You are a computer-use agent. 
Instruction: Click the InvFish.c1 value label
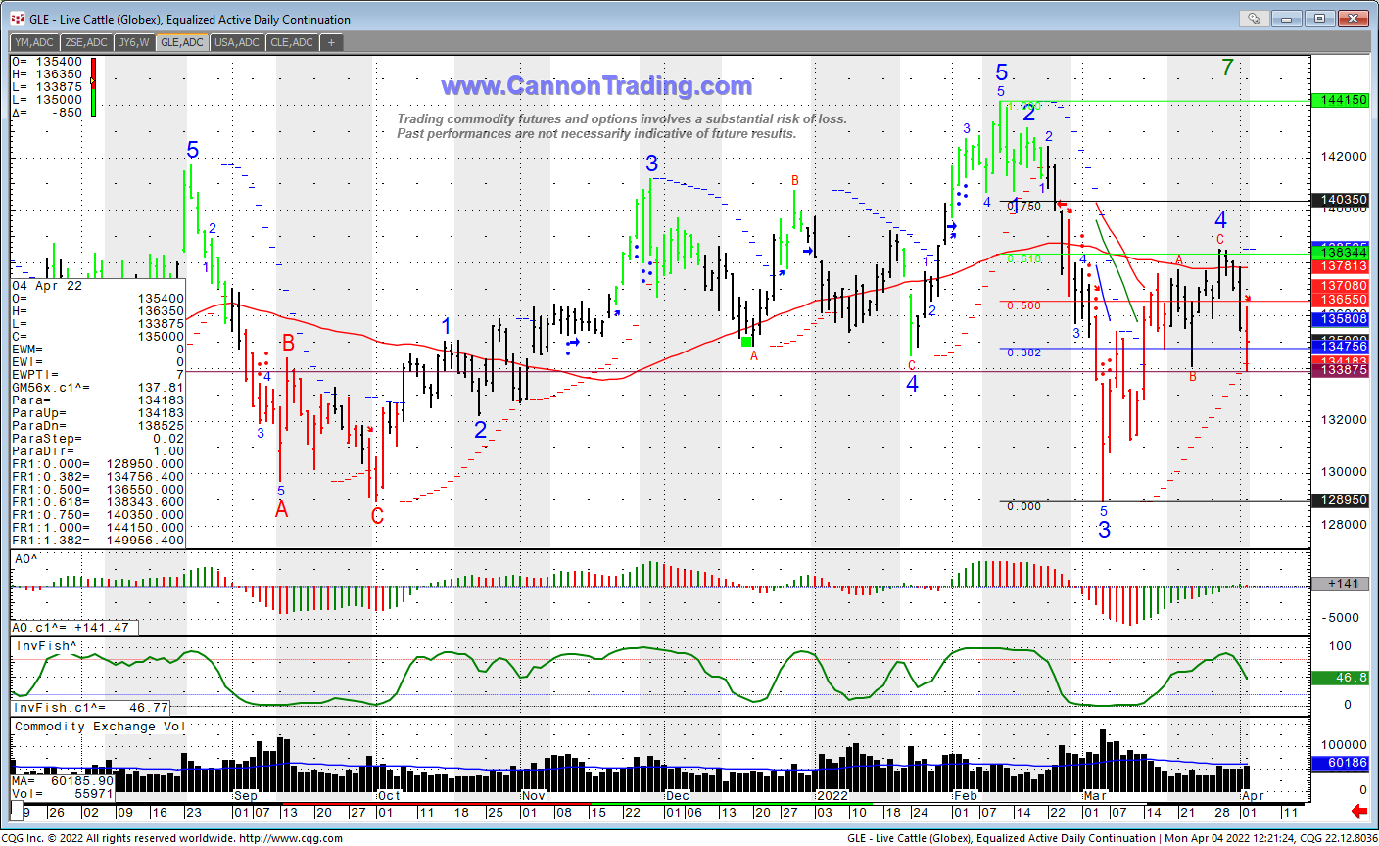[90, 707]
